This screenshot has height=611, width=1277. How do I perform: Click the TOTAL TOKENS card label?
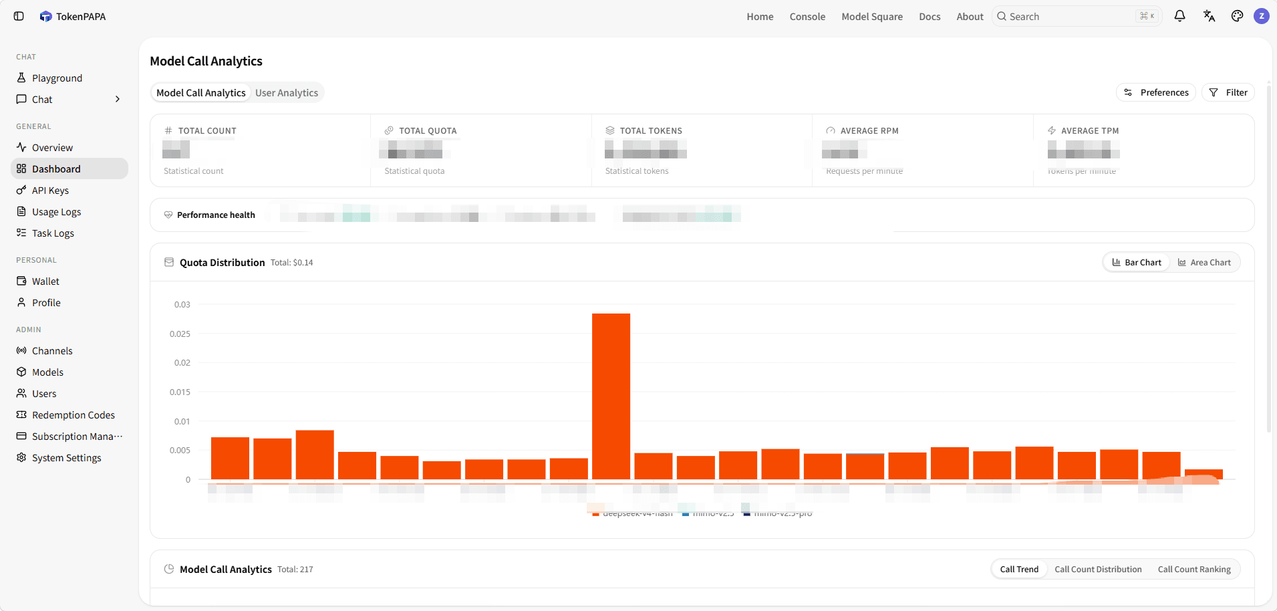click(x=651, y=130)
